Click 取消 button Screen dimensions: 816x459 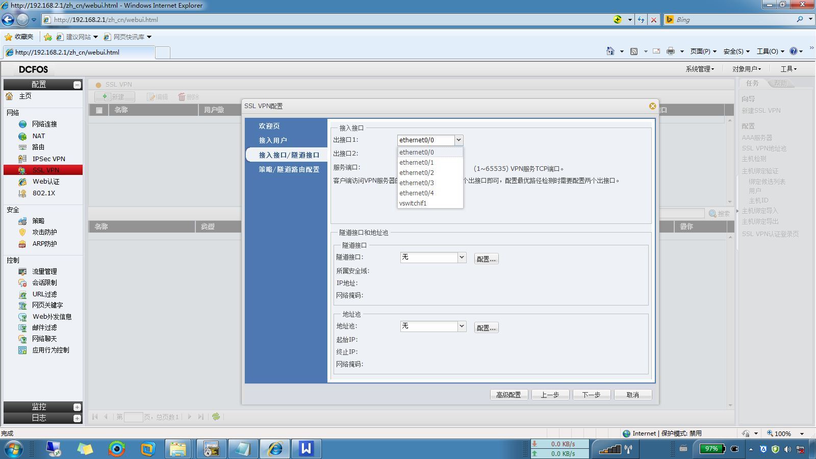633,395
